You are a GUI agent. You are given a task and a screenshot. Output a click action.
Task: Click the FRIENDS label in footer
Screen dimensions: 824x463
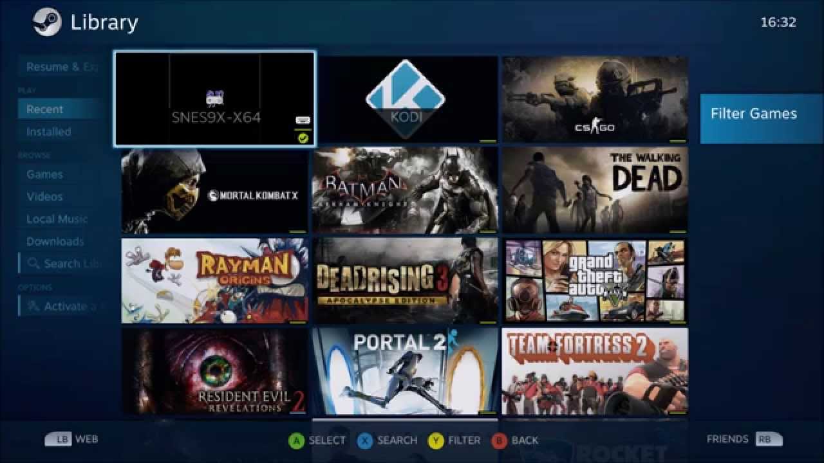click(x=727, y=439)
